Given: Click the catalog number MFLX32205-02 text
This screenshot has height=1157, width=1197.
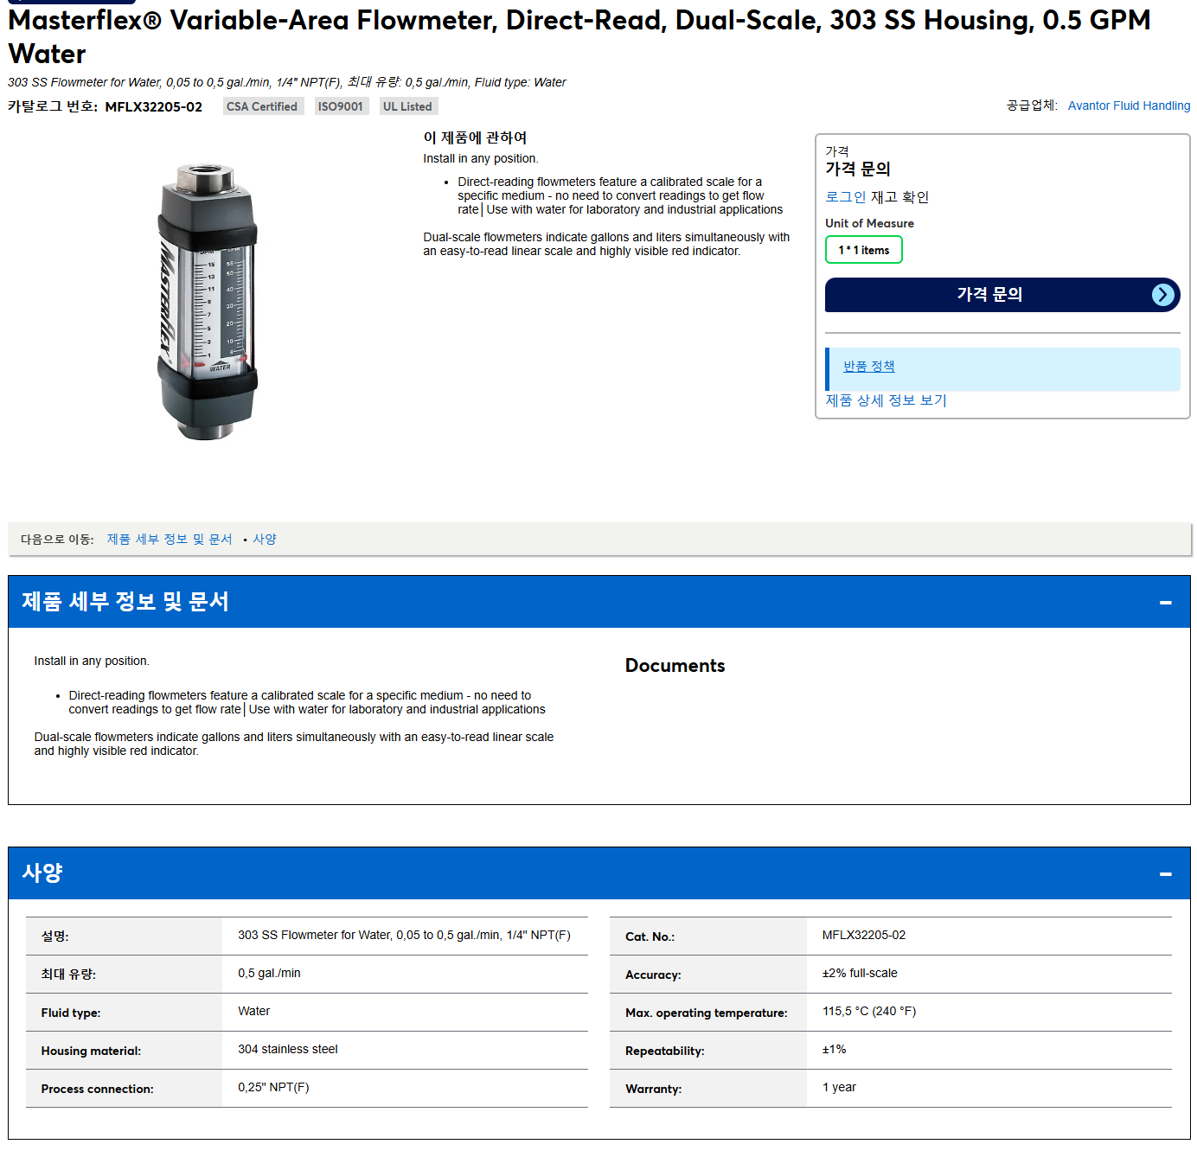Looking at the screenshot, I should coord(154,107).
